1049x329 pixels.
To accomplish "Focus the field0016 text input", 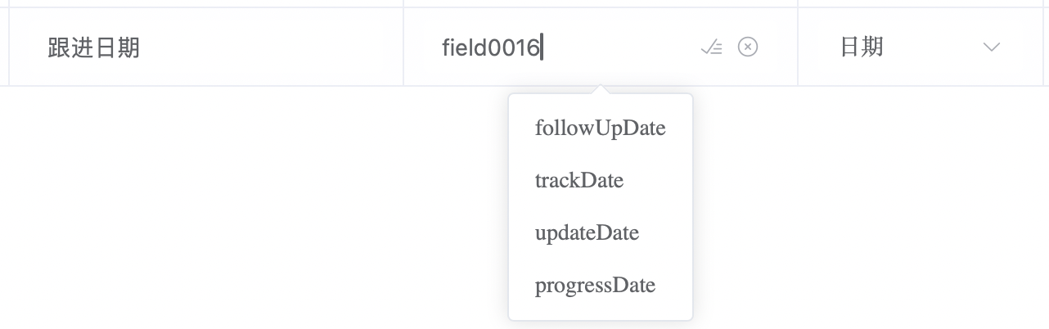I will click(565, 47).
